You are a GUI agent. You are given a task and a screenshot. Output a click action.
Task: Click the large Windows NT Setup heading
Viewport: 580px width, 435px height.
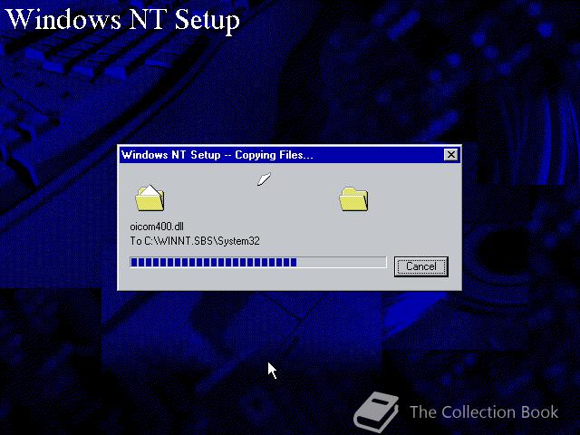(123, 20)
